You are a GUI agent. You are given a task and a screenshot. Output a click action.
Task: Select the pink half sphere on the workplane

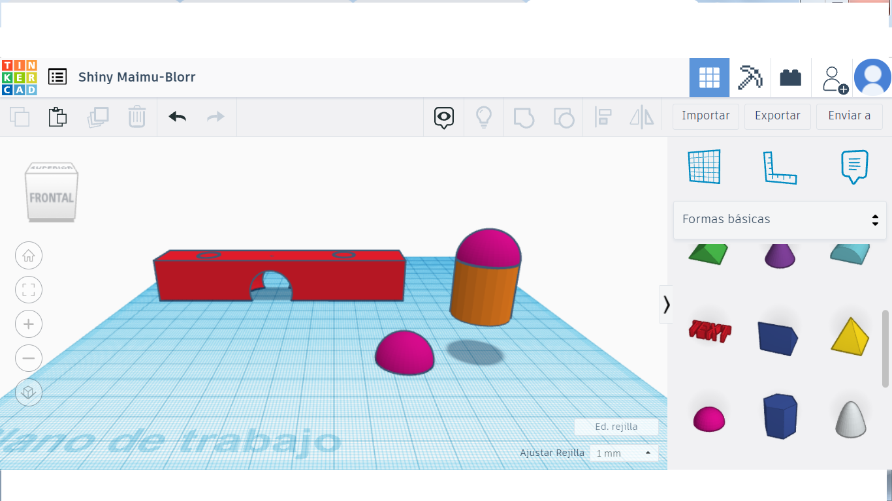tap(404, 353)
